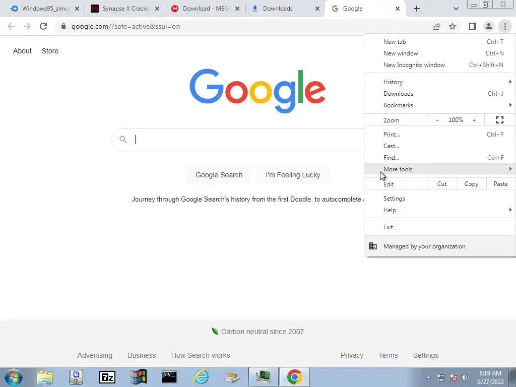This screenshot has height=387, width=516.
Task: Click the three-dot Chrome menu button
Action: [505, 26]
